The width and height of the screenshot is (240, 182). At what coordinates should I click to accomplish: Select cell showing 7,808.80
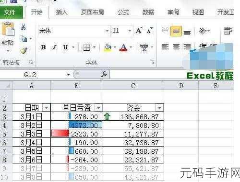click(133, 125)
